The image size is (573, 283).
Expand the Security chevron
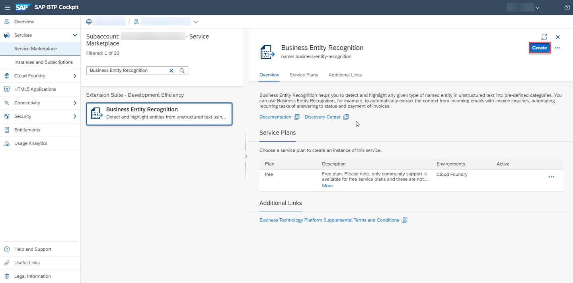75,116
